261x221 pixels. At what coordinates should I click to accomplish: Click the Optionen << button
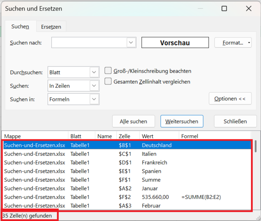tap(230, 99)
